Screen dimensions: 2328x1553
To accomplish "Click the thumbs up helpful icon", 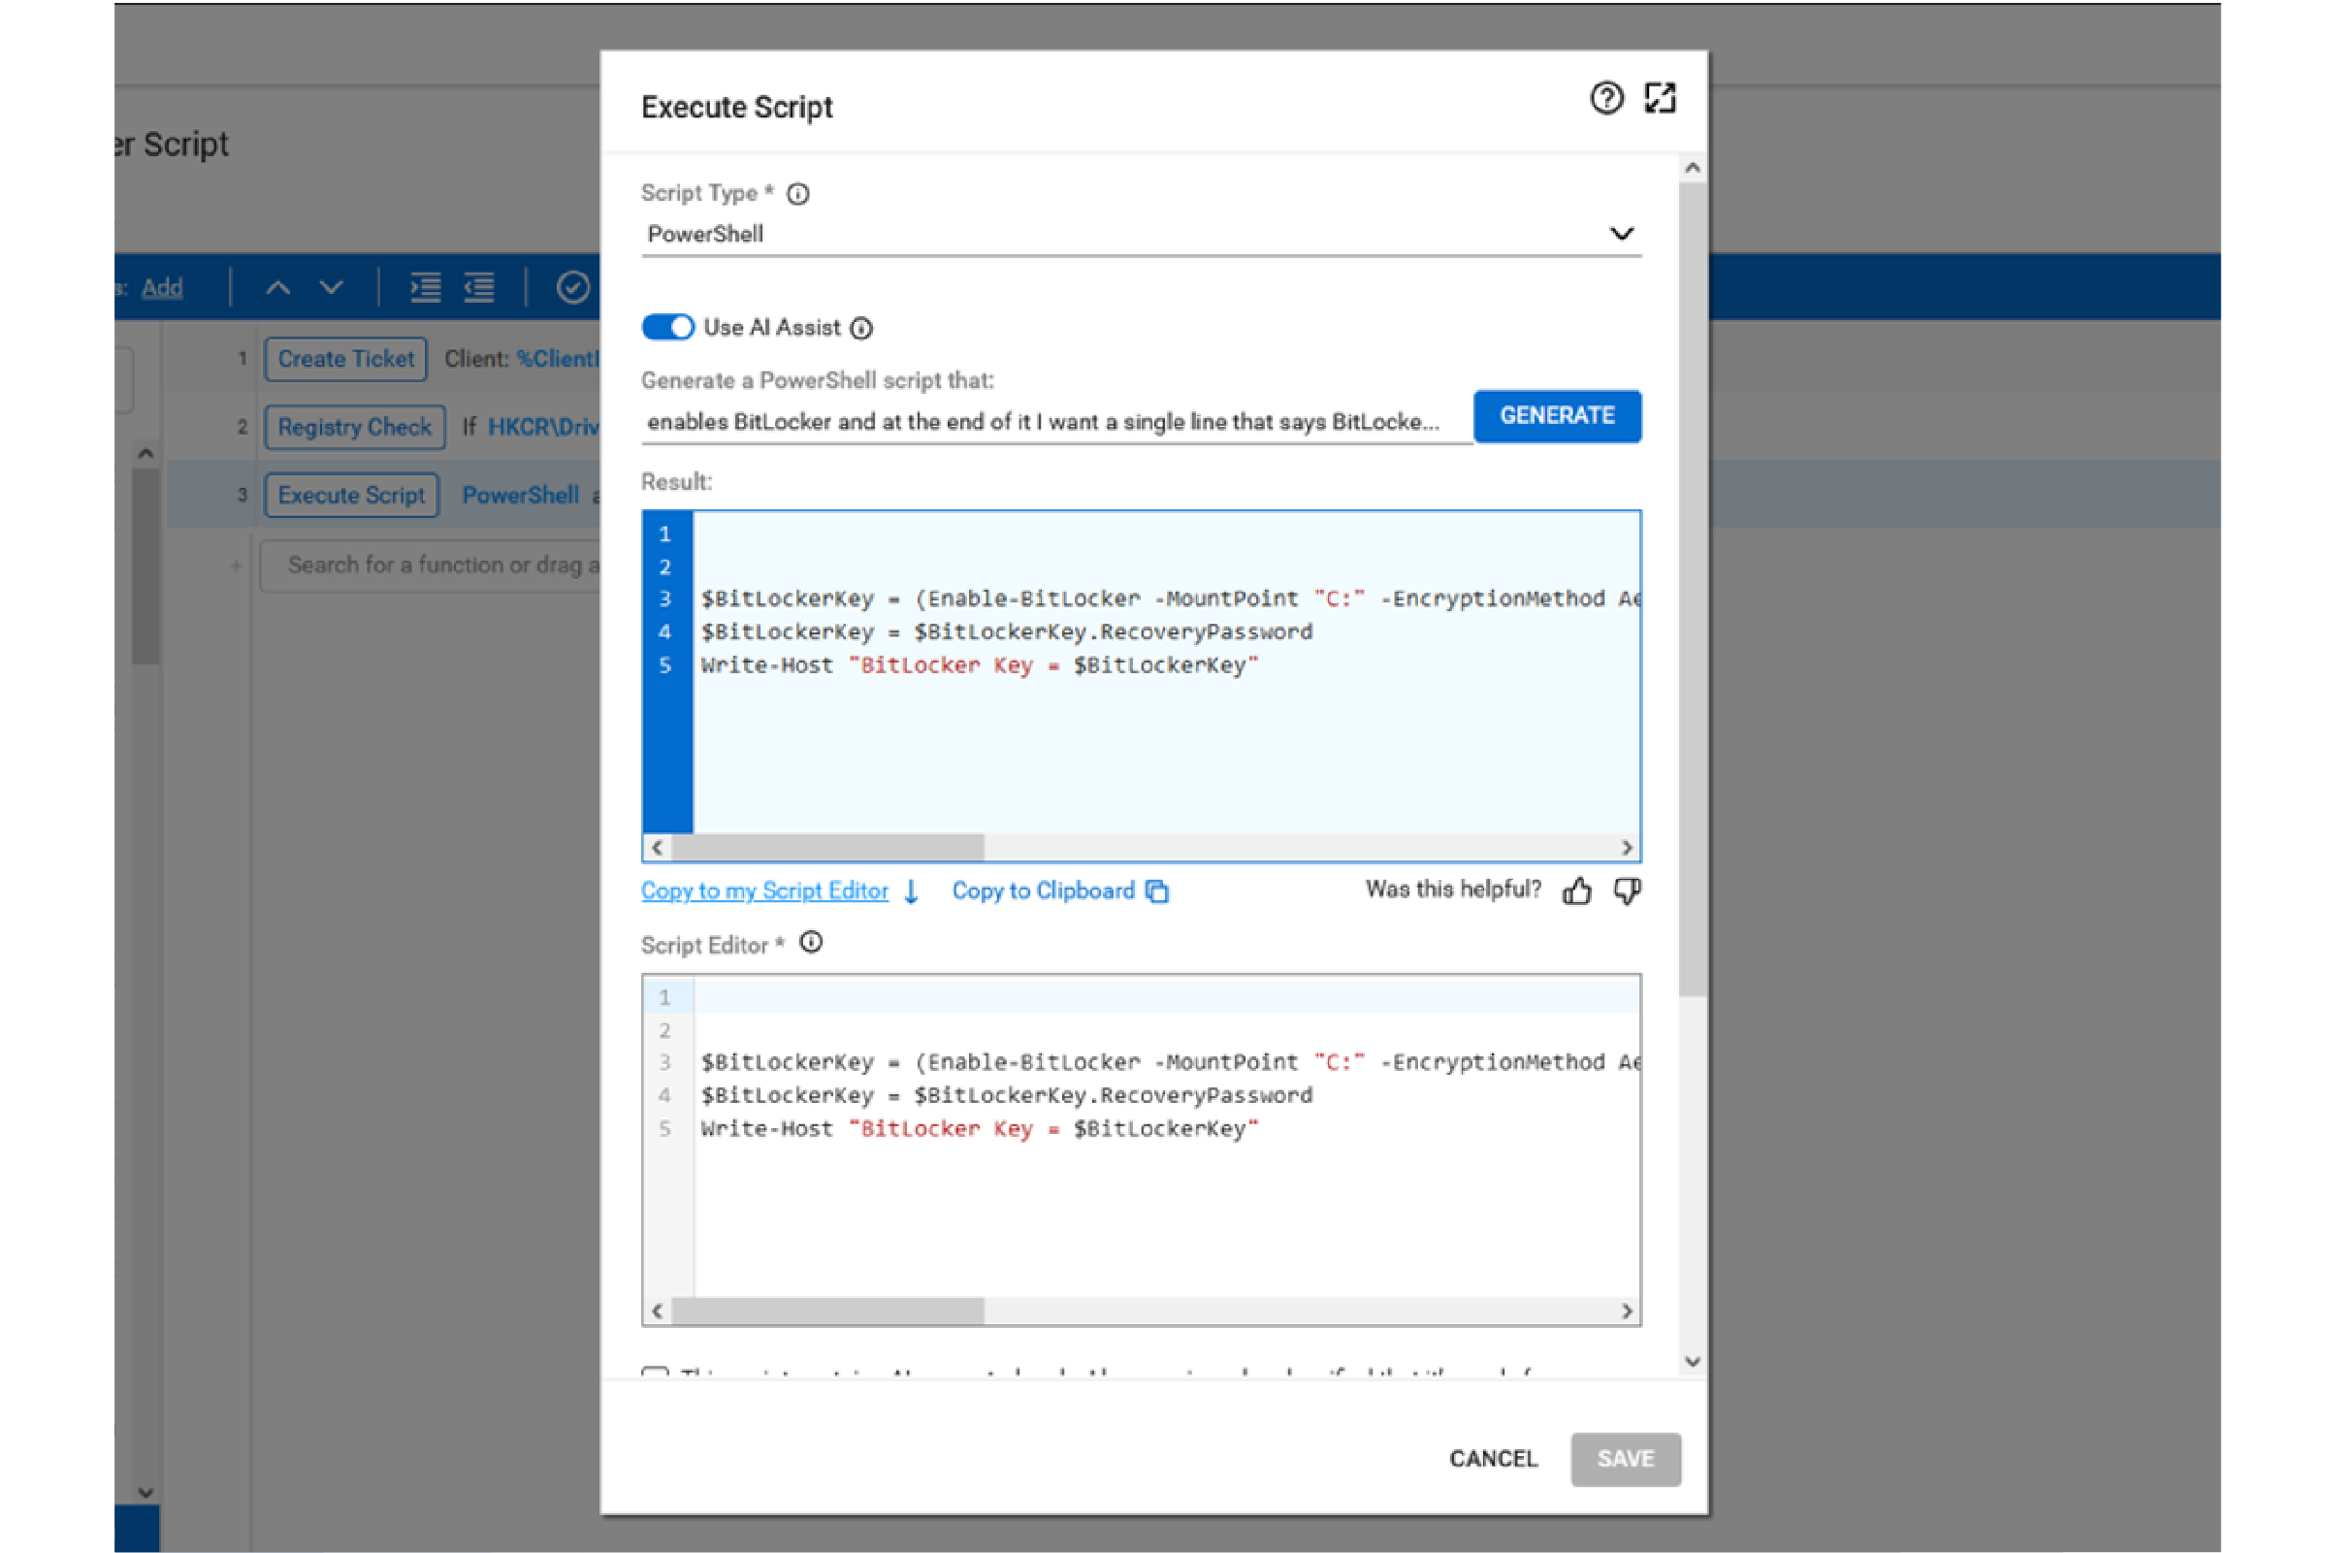I will click(1577, 891).
